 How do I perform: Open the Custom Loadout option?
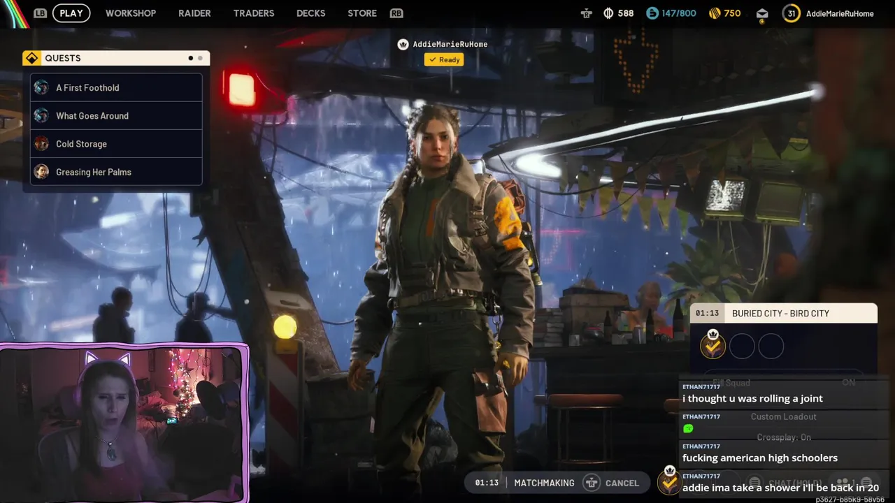783,416
